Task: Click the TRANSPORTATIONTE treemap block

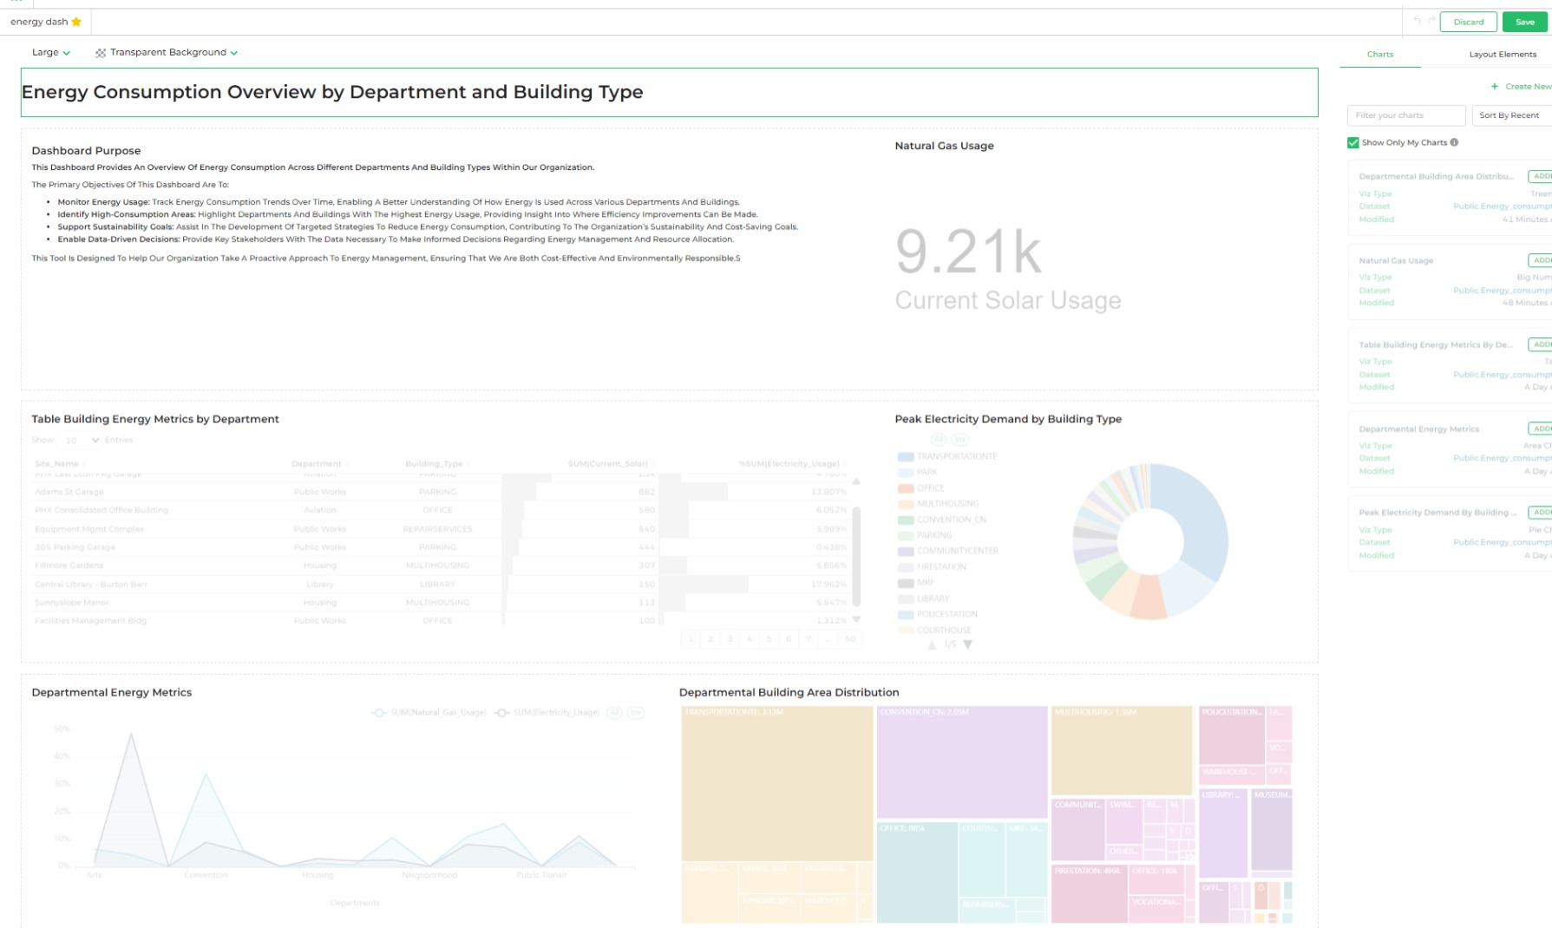Action: 776,783
